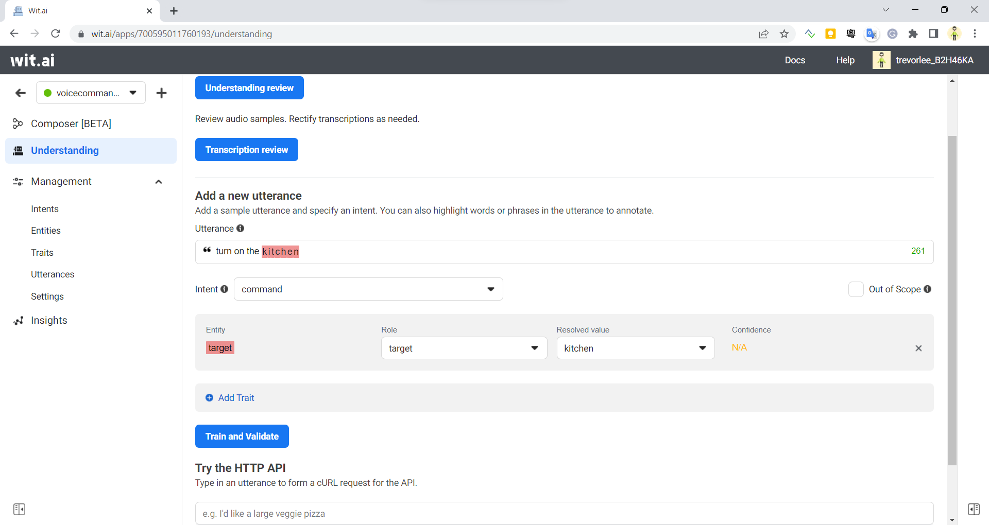Click the Transcription review button
Screen dimensions: 989x525
pyautogui.click(x=246, y=149)
